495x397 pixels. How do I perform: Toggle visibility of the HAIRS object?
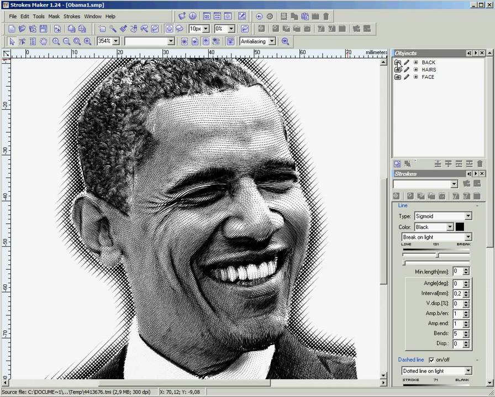coord(397,69)
